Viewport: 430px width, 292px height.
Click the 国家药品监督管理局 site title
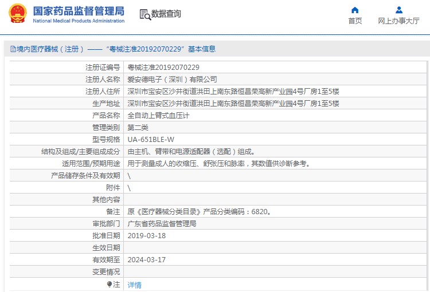(x=79, y=11)
